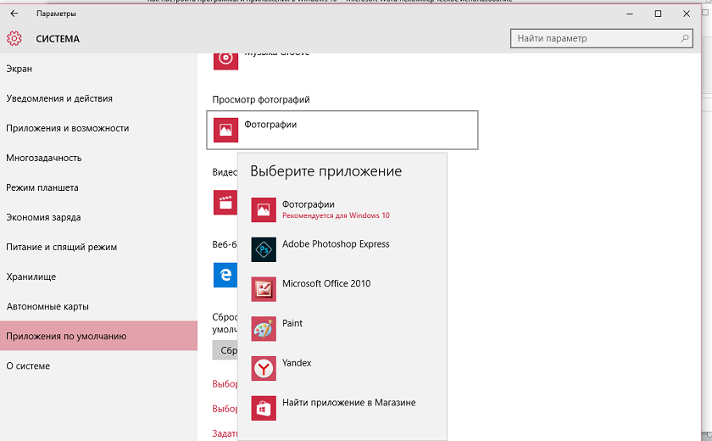Click the video player clapperboard icon
712x441 pixels.
tap(225, 202)
